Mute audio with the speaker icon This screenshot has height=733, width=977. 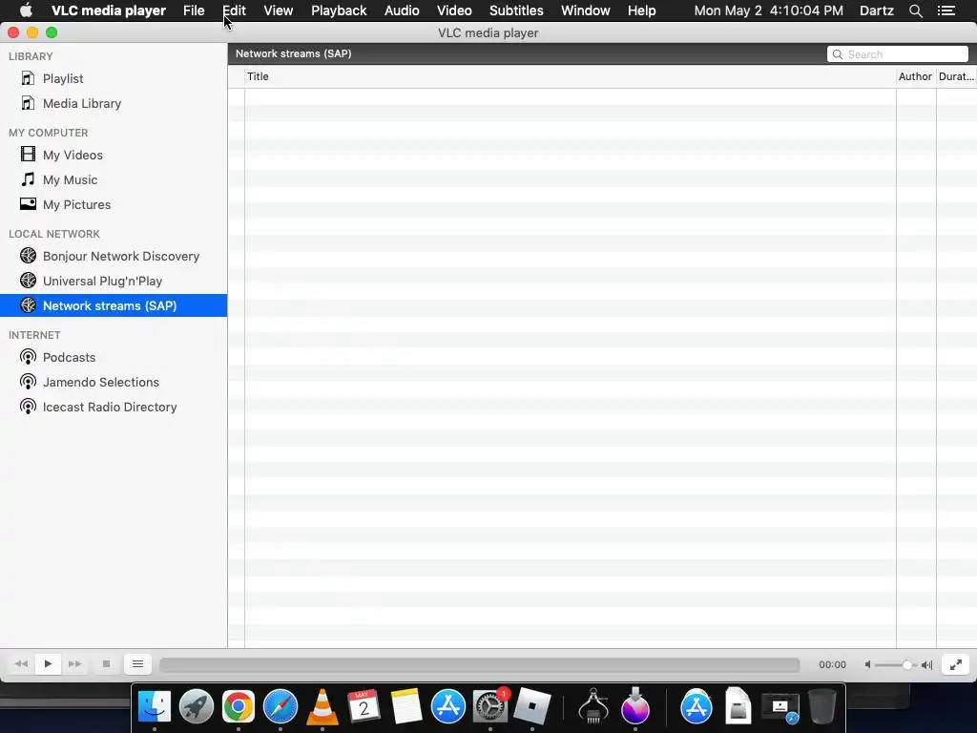[x=867, y=665]
